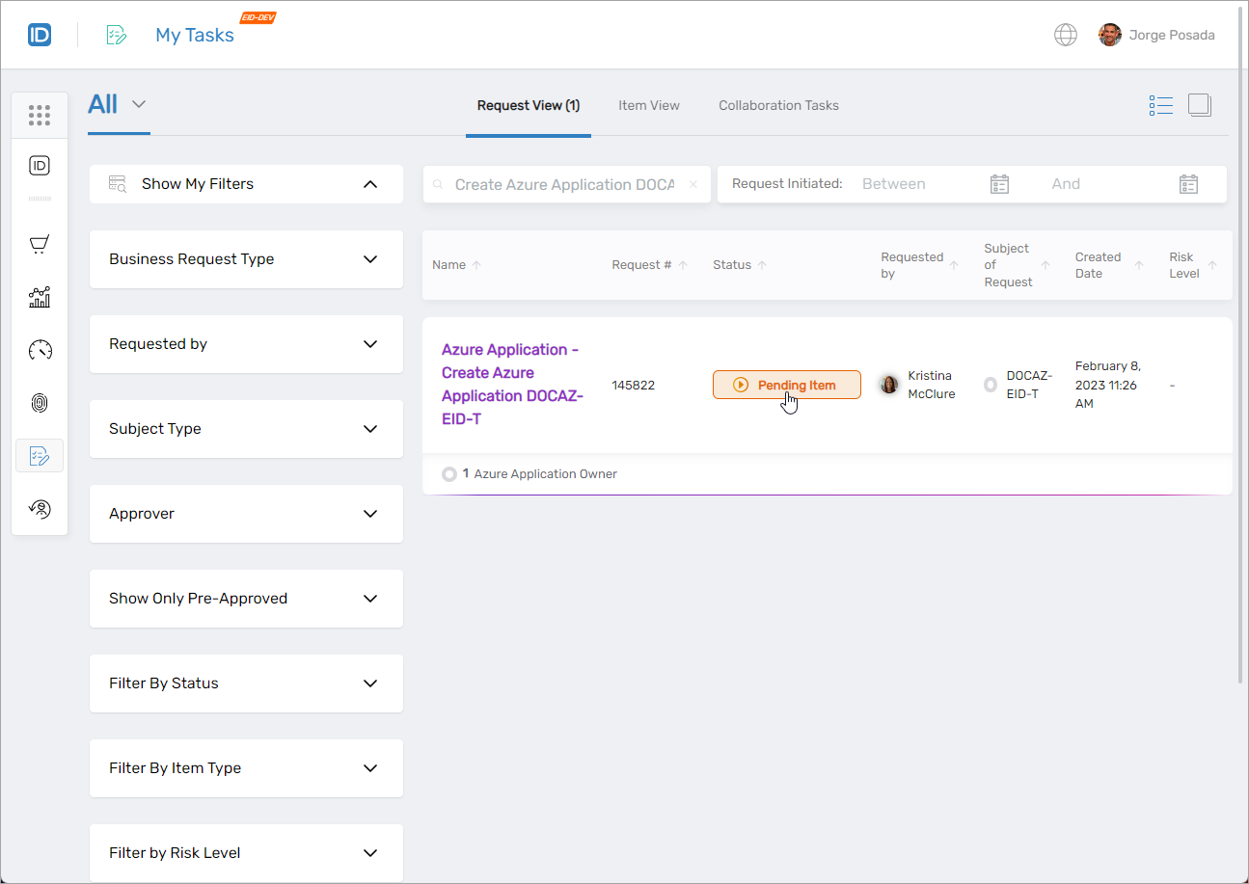Viewport: 1249px width, 884px height.
Task: Switch to card view layout icon
Action: click(x=1199, y=105)
